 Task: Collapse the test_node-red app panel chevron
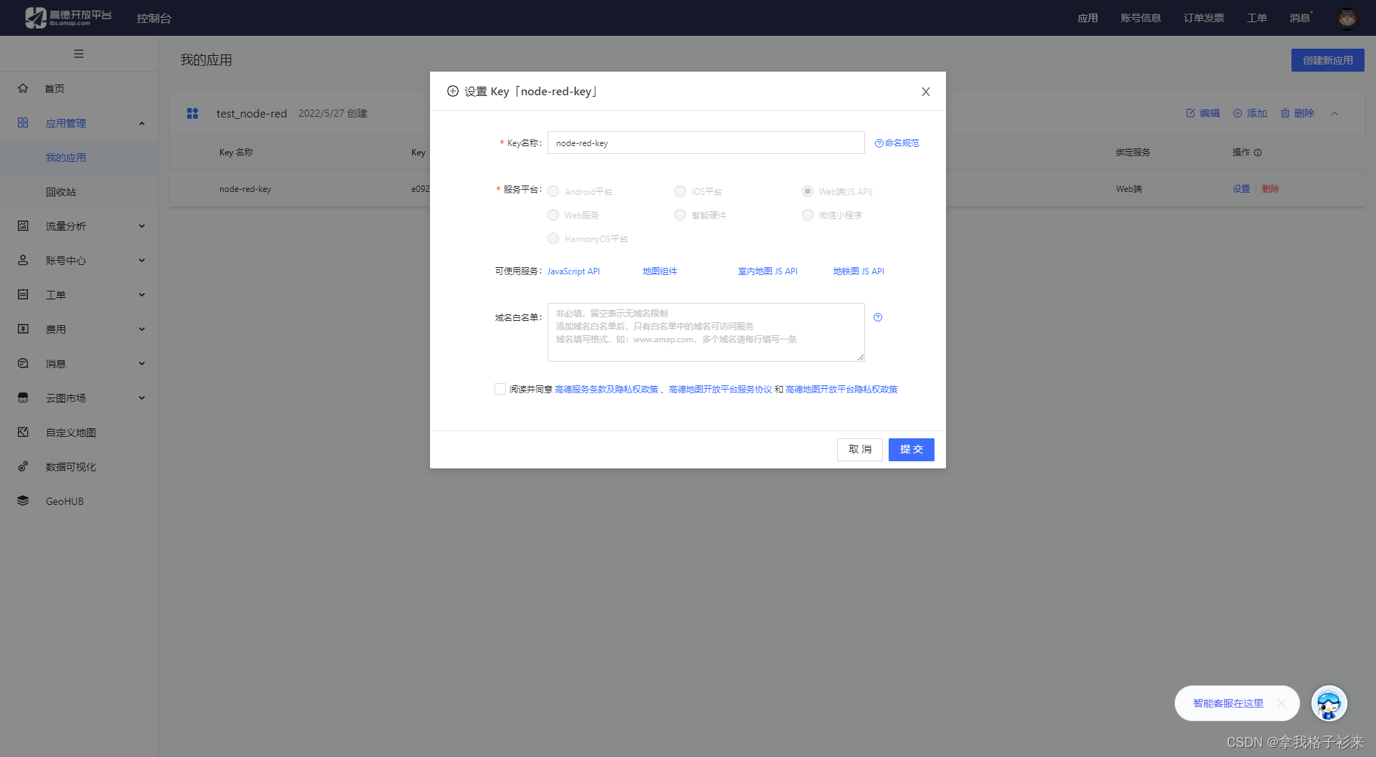1334,113
